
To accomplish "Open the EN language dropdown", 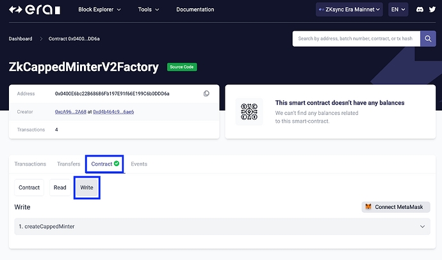I will pyautogui.click(x=398, y=10).
